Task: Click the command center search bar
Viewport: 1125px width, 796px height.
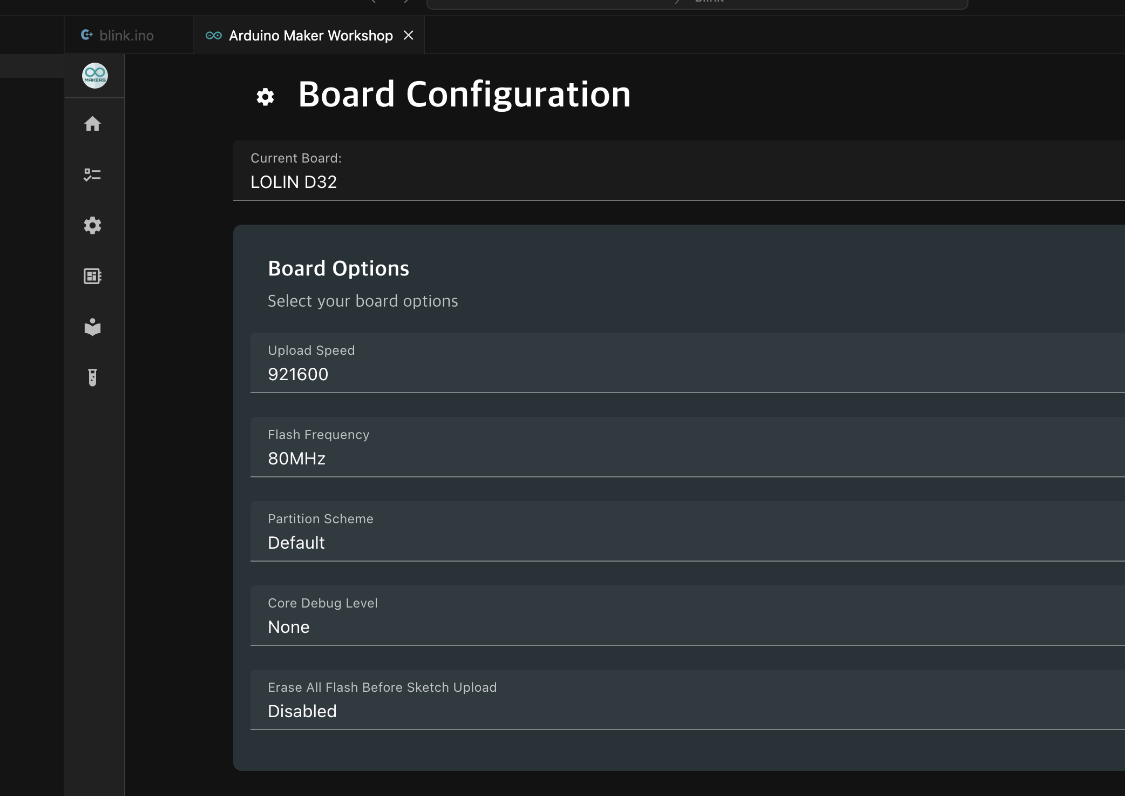Action: [696, 3]
